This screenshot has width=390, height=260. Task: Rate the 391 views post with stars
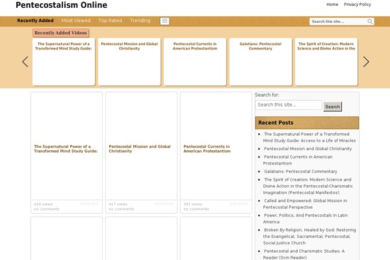click(239, 203)
